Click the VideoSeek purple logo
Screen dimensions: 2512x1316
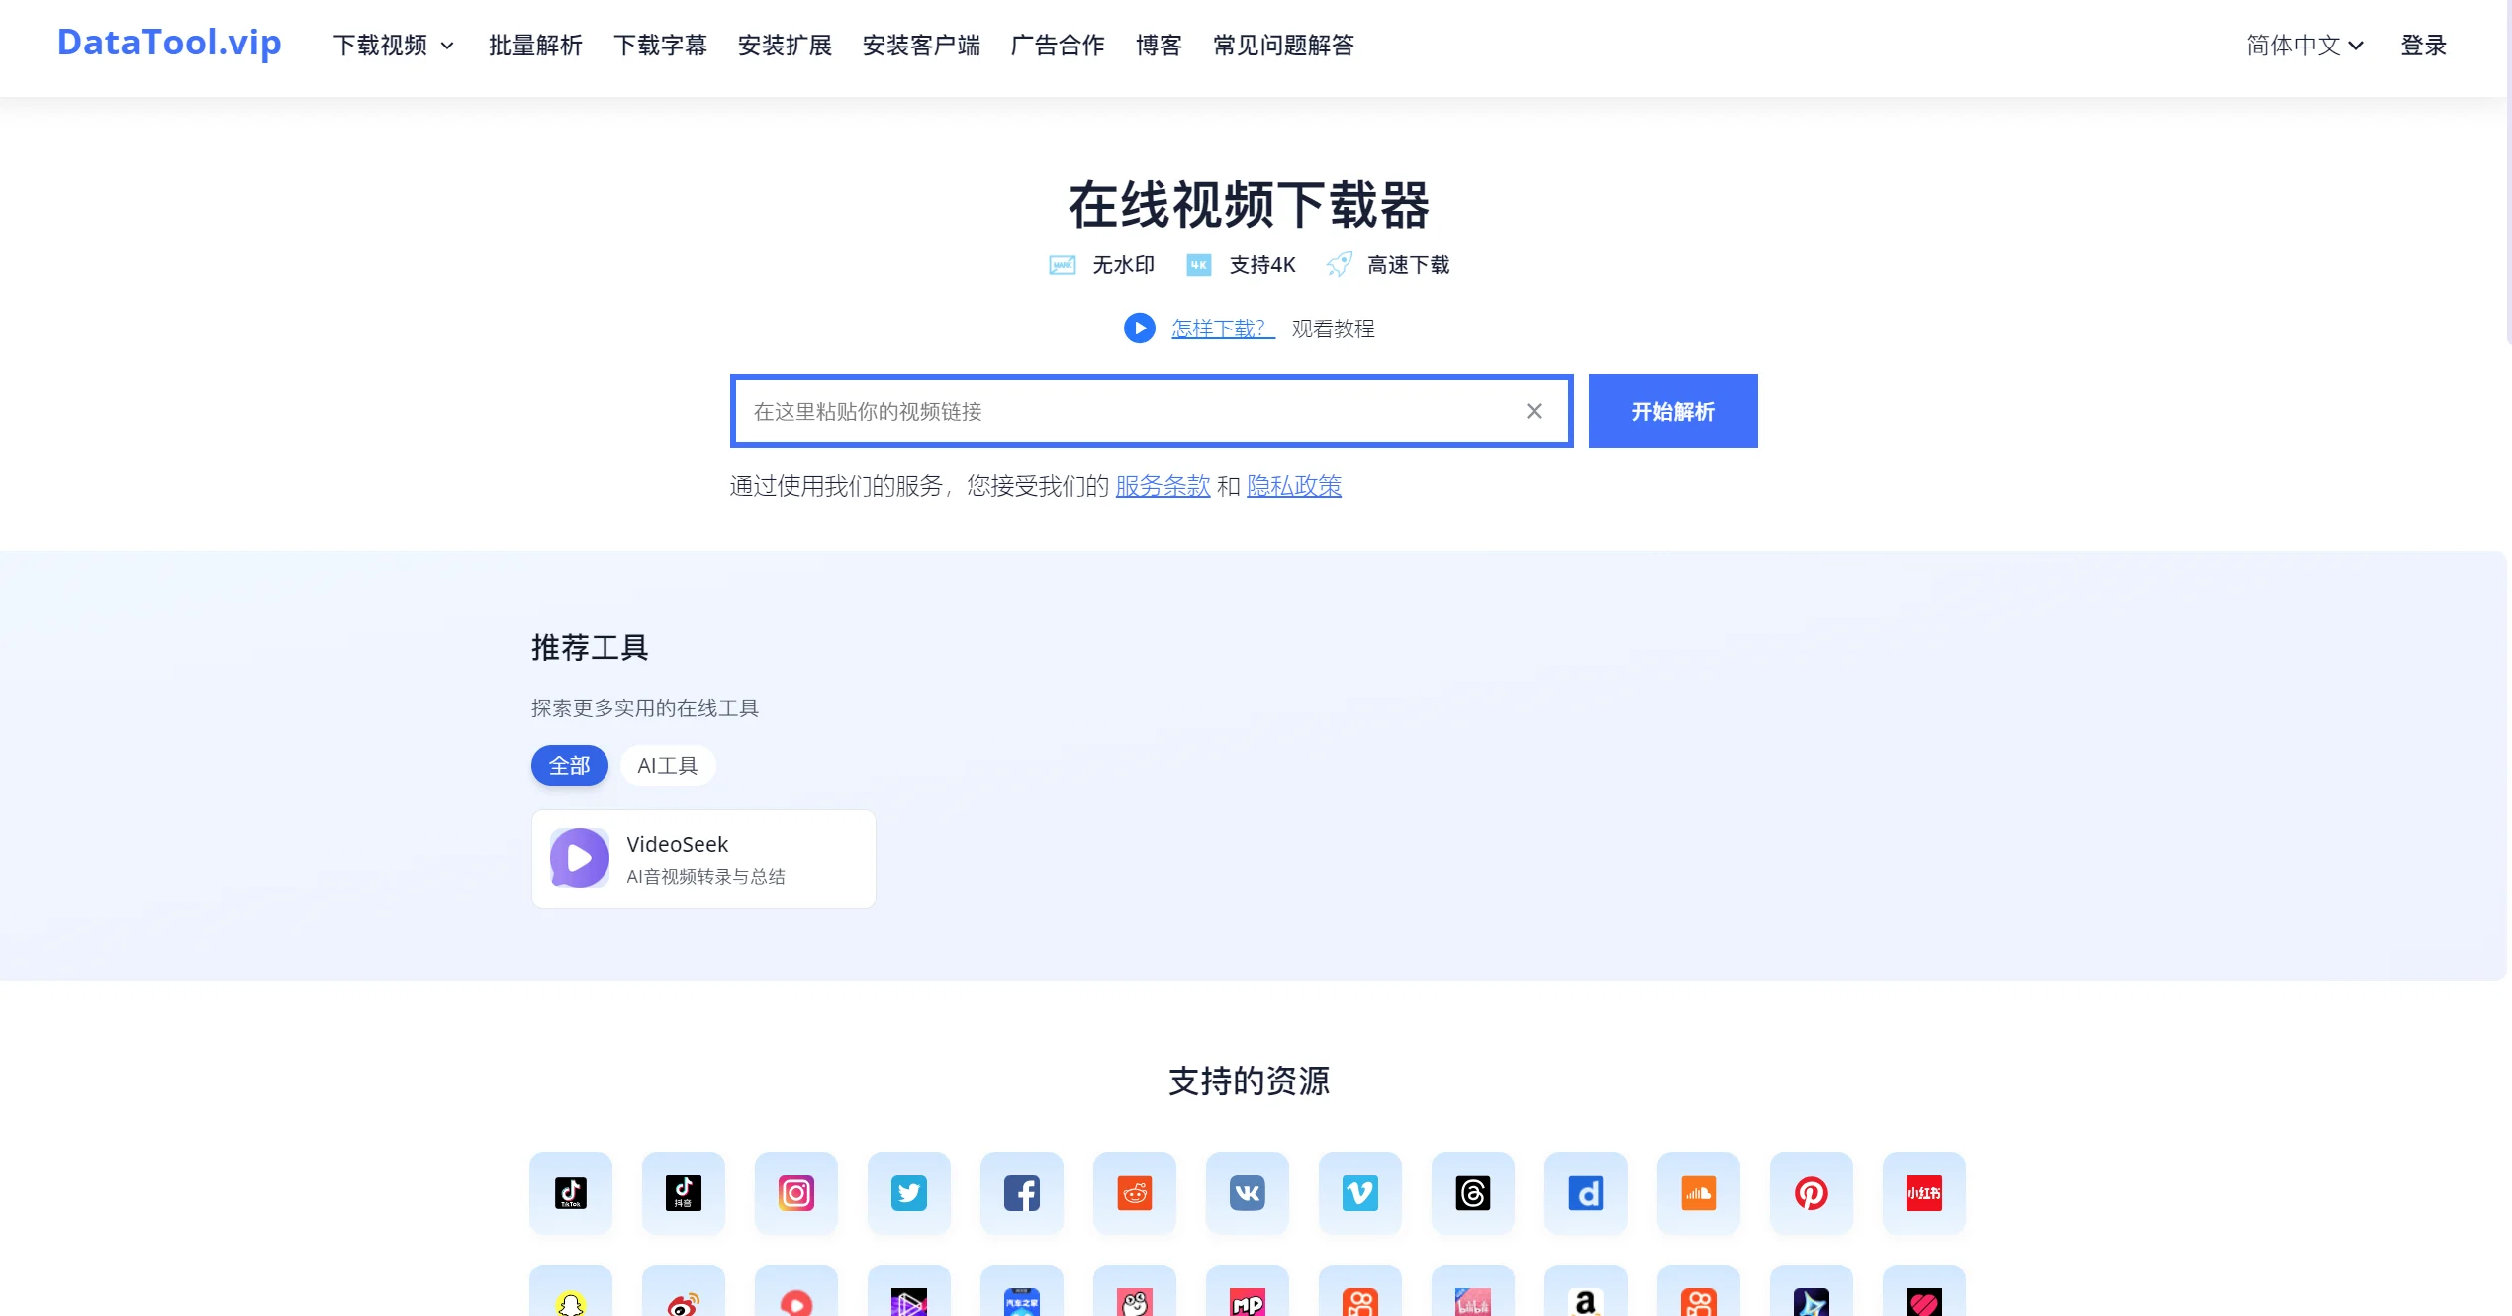click(580, 858)
